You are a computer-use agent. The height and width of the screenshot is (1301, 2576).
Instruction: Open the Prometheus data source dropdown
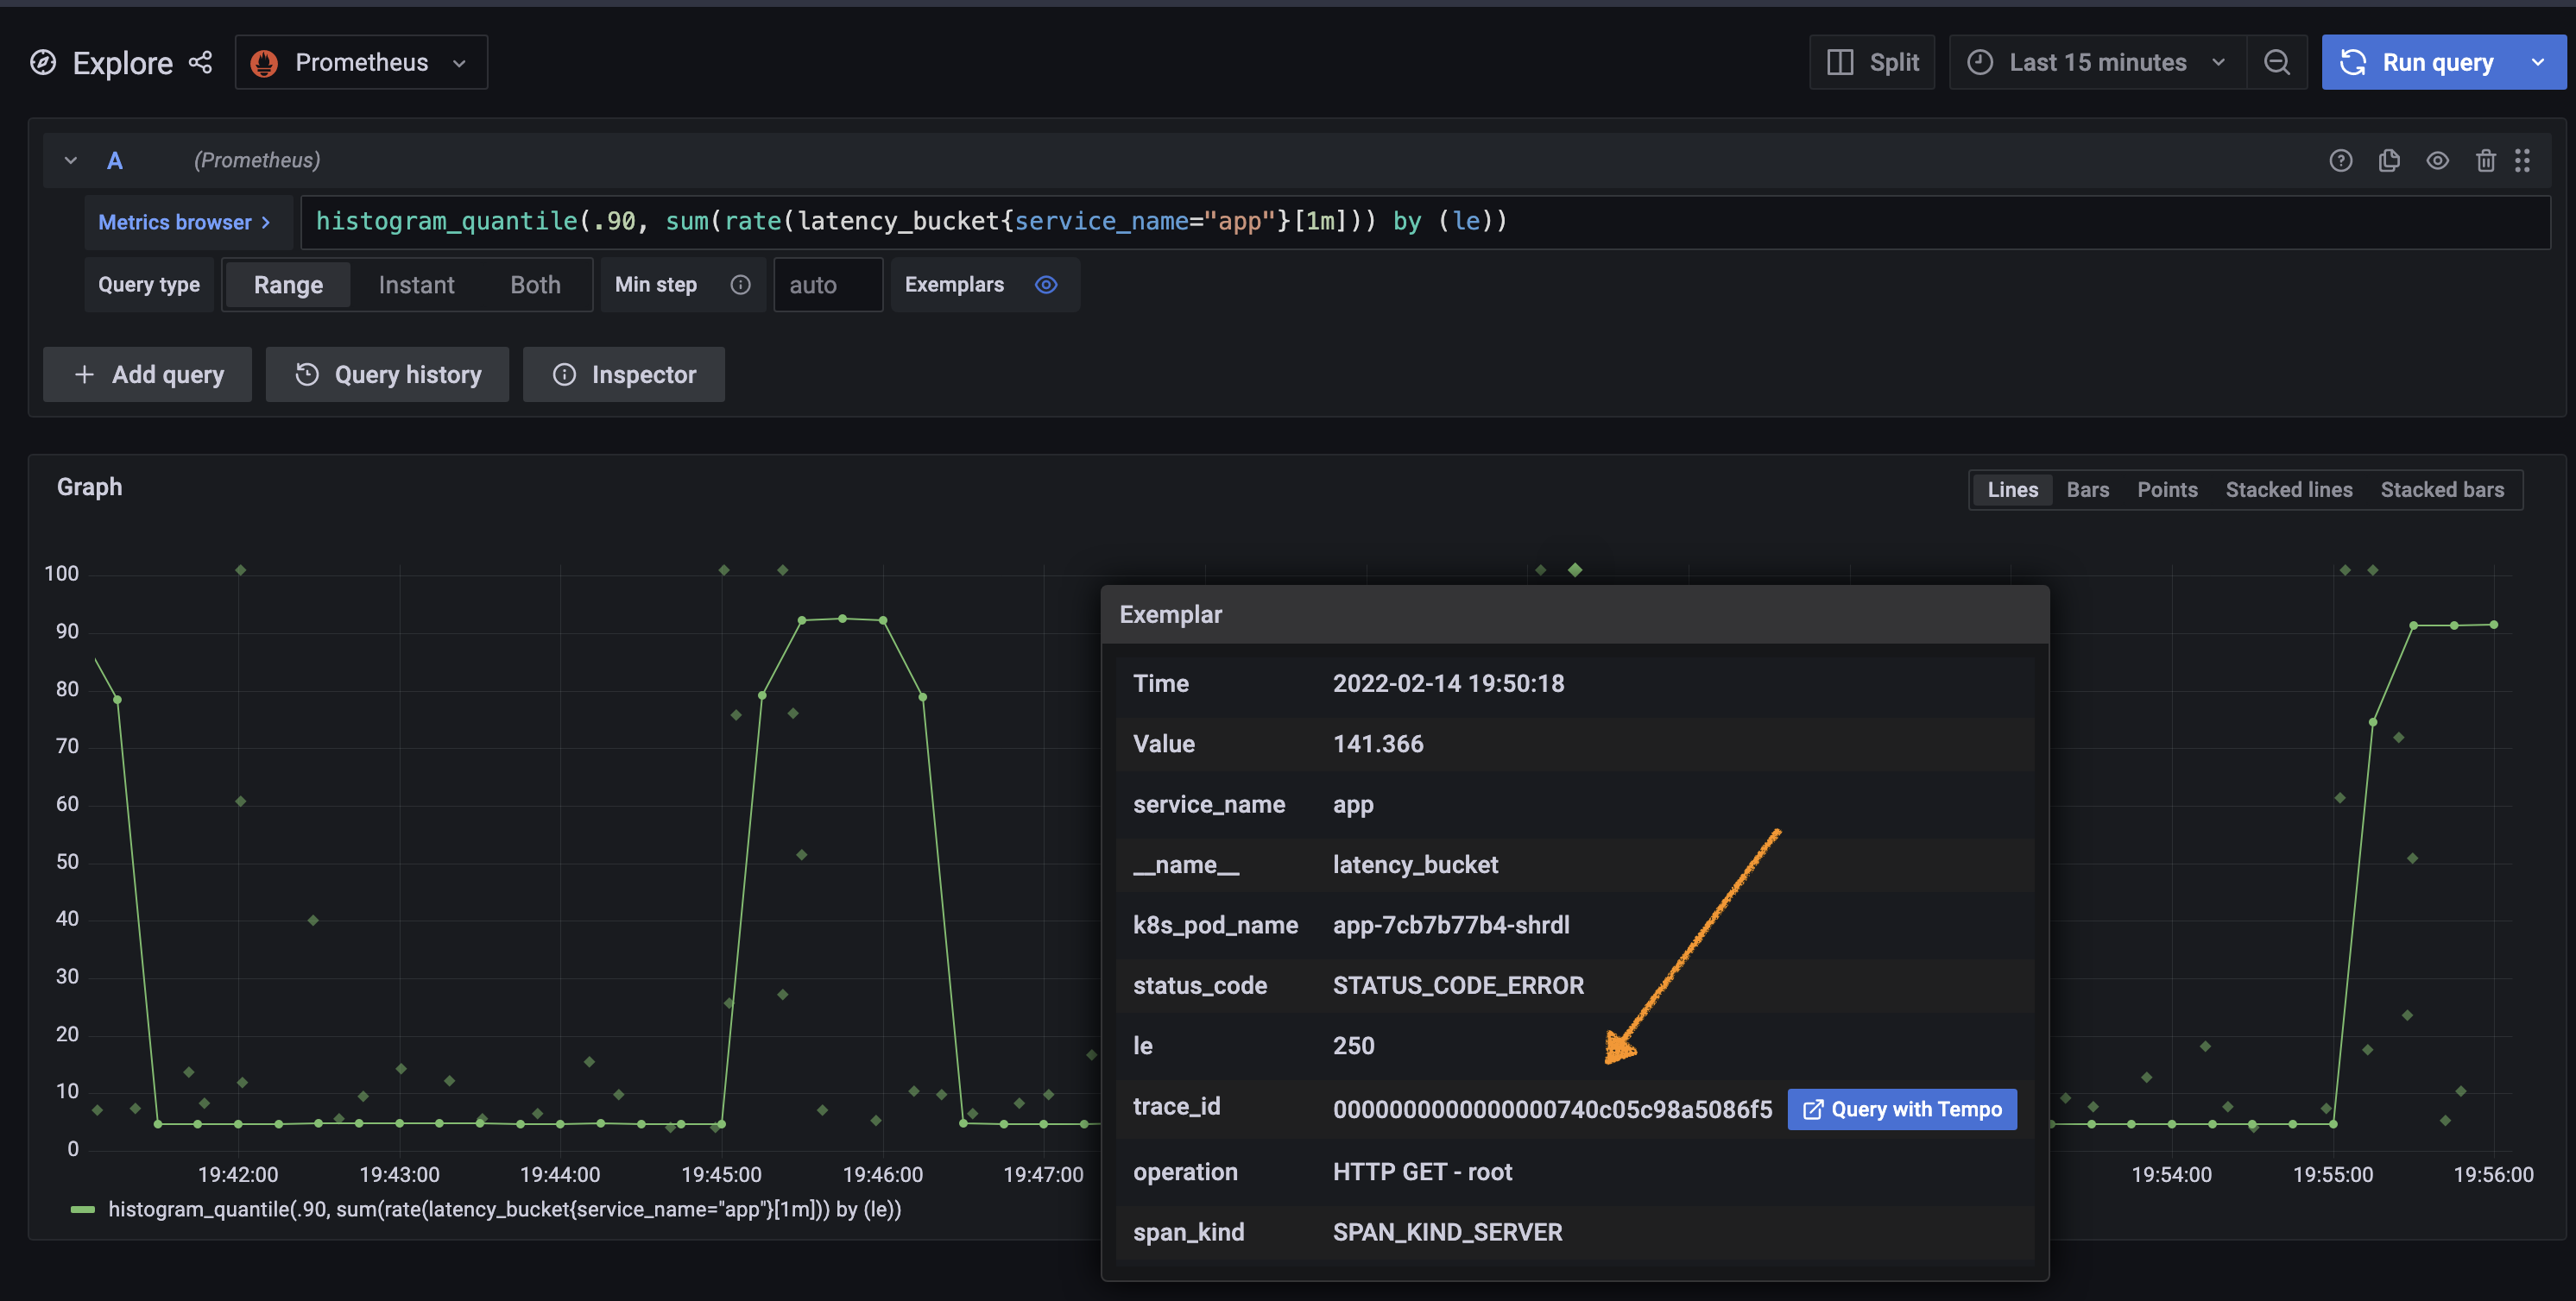click(361, 62)
